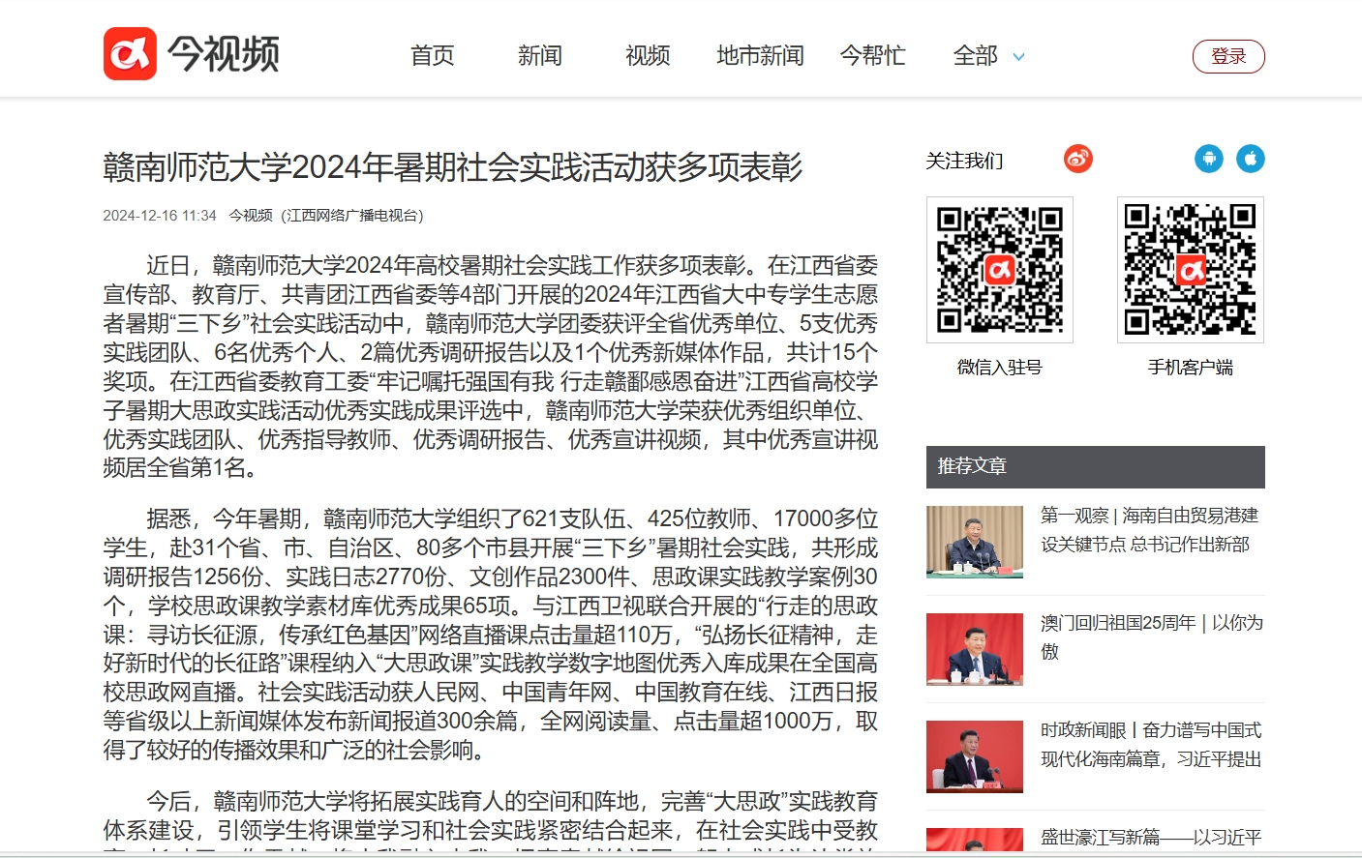The image size is (1362, 858).
Task: Click the 推荐文章 section header
Action: (x=1096, y=467)
